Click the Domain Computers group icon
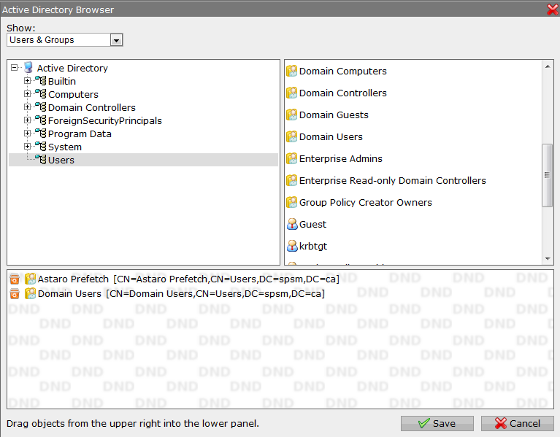Viewport: 560px width, 437px height. [x=292, y=71]
